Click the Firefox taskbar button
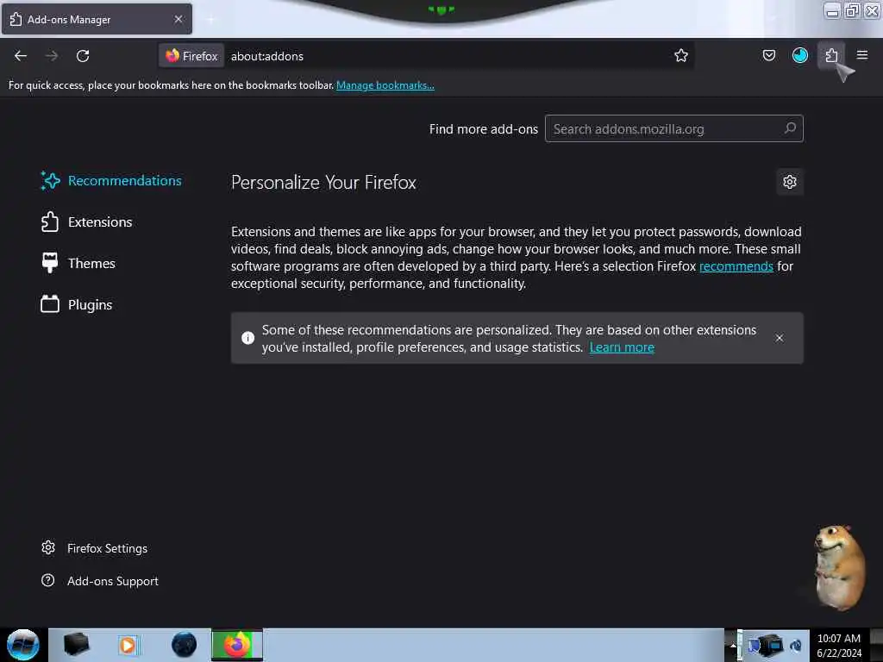 237,645
